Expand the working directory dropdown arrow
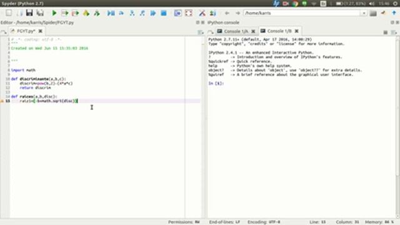The height and width of the screenshot is (225, 400). (x=364, y=13)
